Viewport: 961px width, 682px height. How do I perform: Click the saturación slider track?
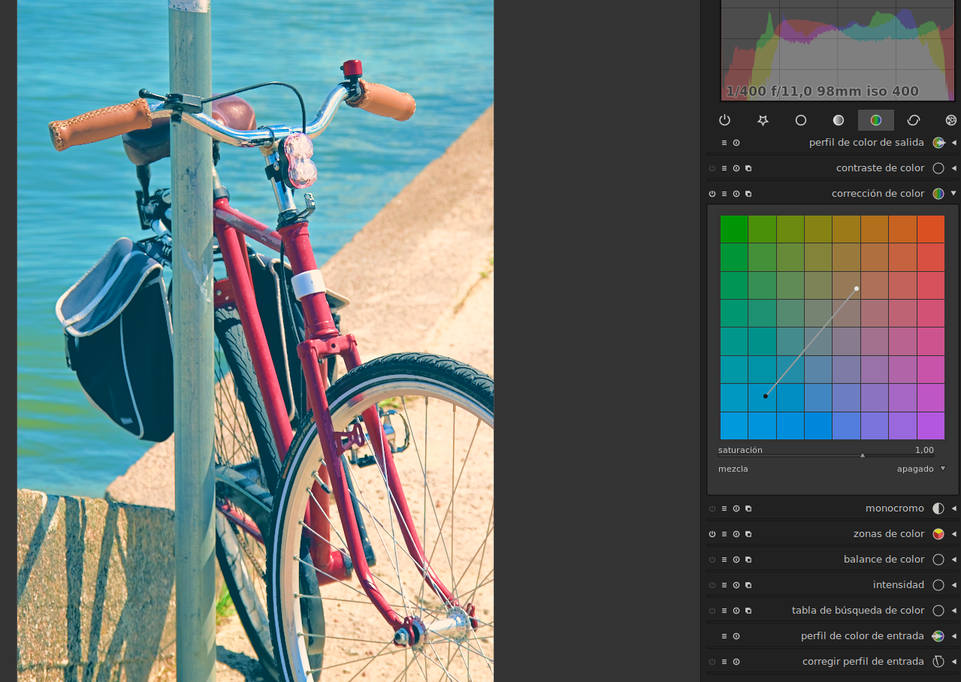pos(826,455)
